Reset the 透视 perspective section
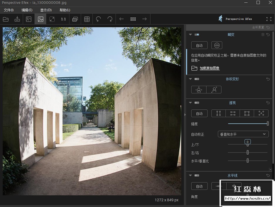The image size is (275, 207). tap(268, 103)
